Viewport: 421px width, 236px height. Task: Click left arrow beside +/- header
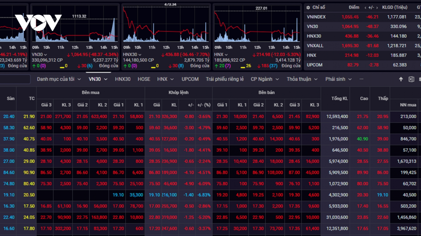[365, 8]
